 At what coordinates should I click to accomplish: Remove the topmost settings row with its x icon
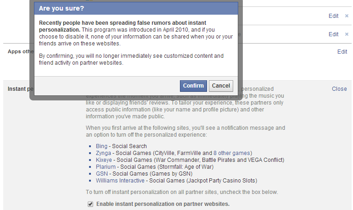tap(347, 16)
